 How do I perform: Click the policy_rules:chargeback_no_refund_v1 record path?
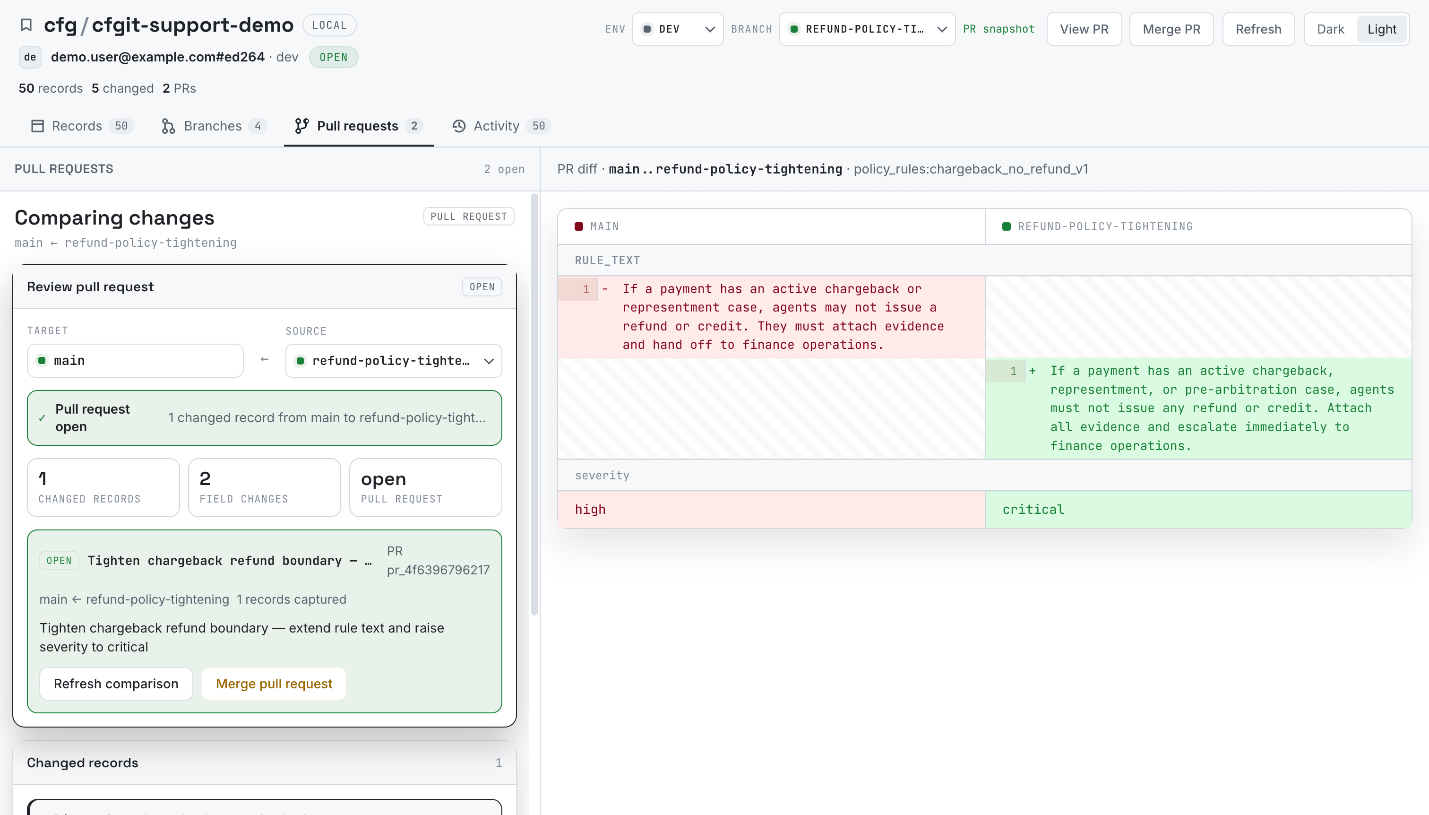(971, 169)
